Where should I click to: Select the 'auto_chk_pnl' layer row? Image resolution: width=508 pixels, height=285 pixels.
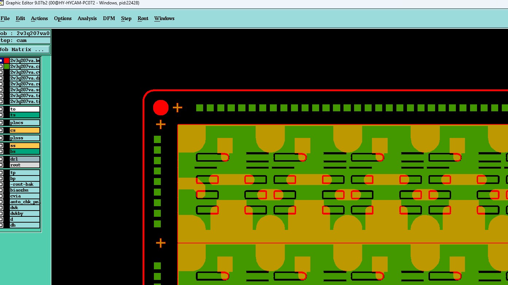25,202
